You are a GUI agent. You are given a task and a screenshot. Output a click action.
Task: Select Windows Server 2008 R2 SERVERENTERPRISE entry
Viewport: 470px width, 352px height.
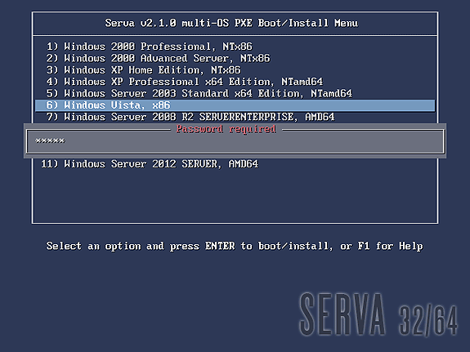pyautogui.click(x=190, y=117)
